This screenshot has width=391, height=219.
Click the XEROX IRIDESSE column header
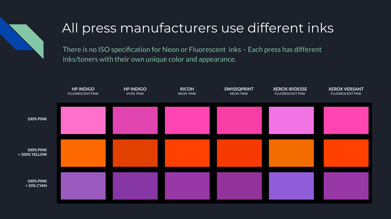290,91
